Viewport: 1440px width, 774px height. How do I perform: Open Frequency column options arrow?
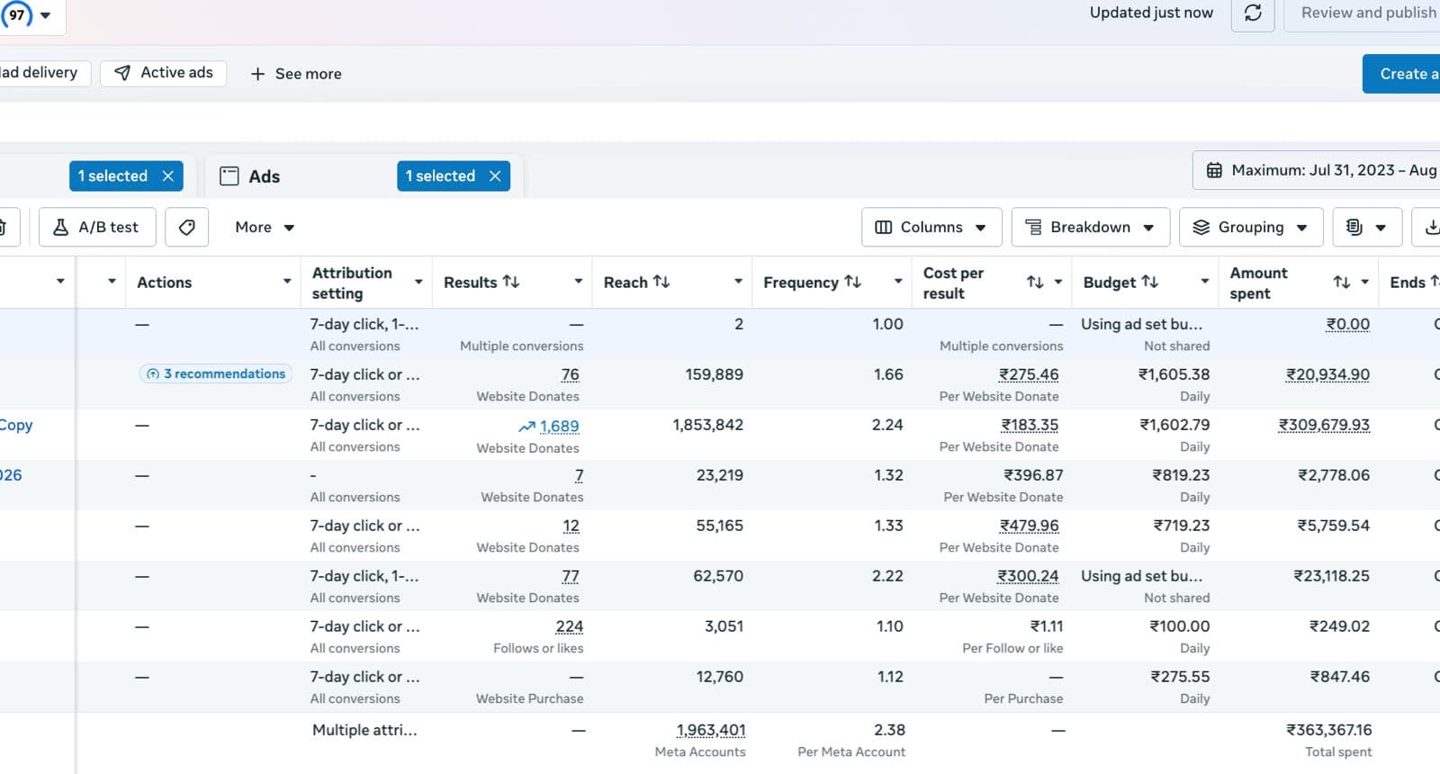click(x=897, y=282)
